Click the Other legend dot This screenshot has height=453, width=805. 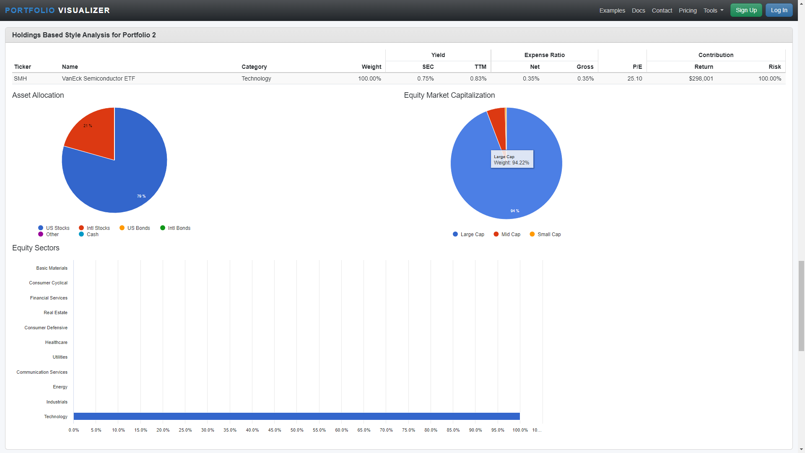pyautogui.click(x=41, y=234)
